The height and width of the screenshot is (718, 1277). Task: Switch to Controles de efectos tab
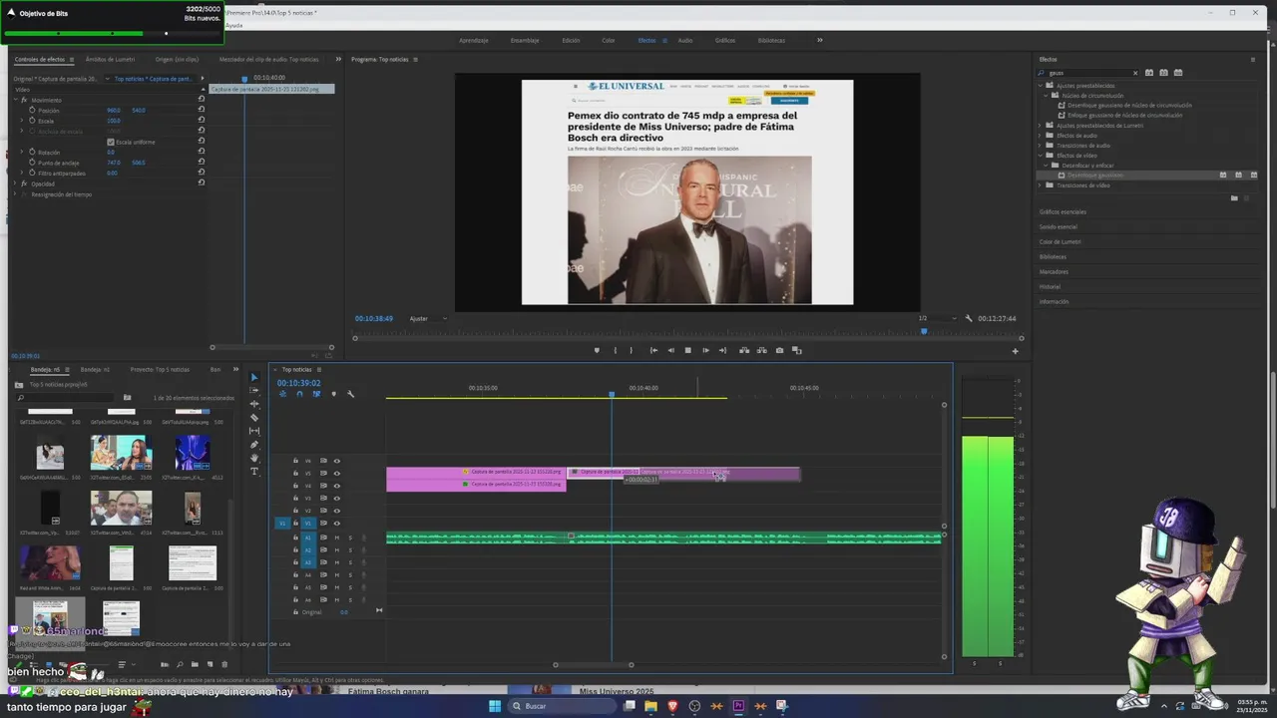tap(39, 59)
